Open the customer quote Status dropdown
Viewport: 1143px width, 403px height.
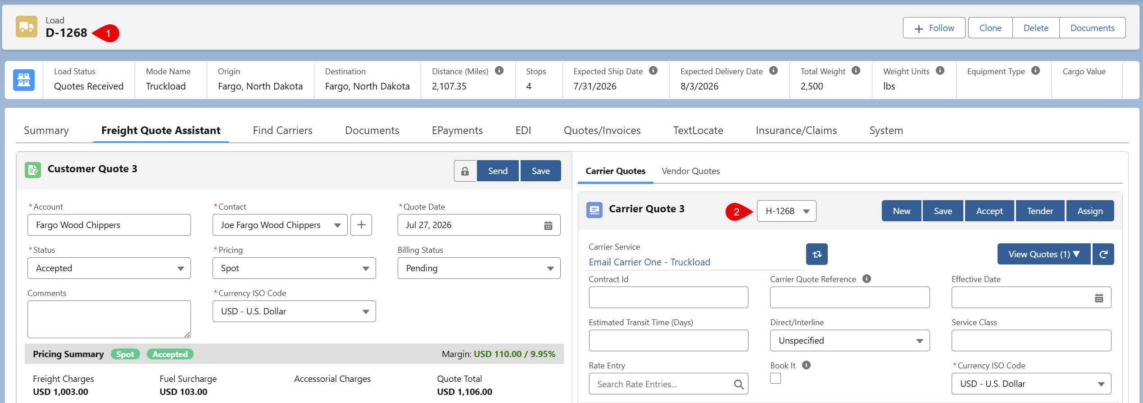tap(109, 268)
